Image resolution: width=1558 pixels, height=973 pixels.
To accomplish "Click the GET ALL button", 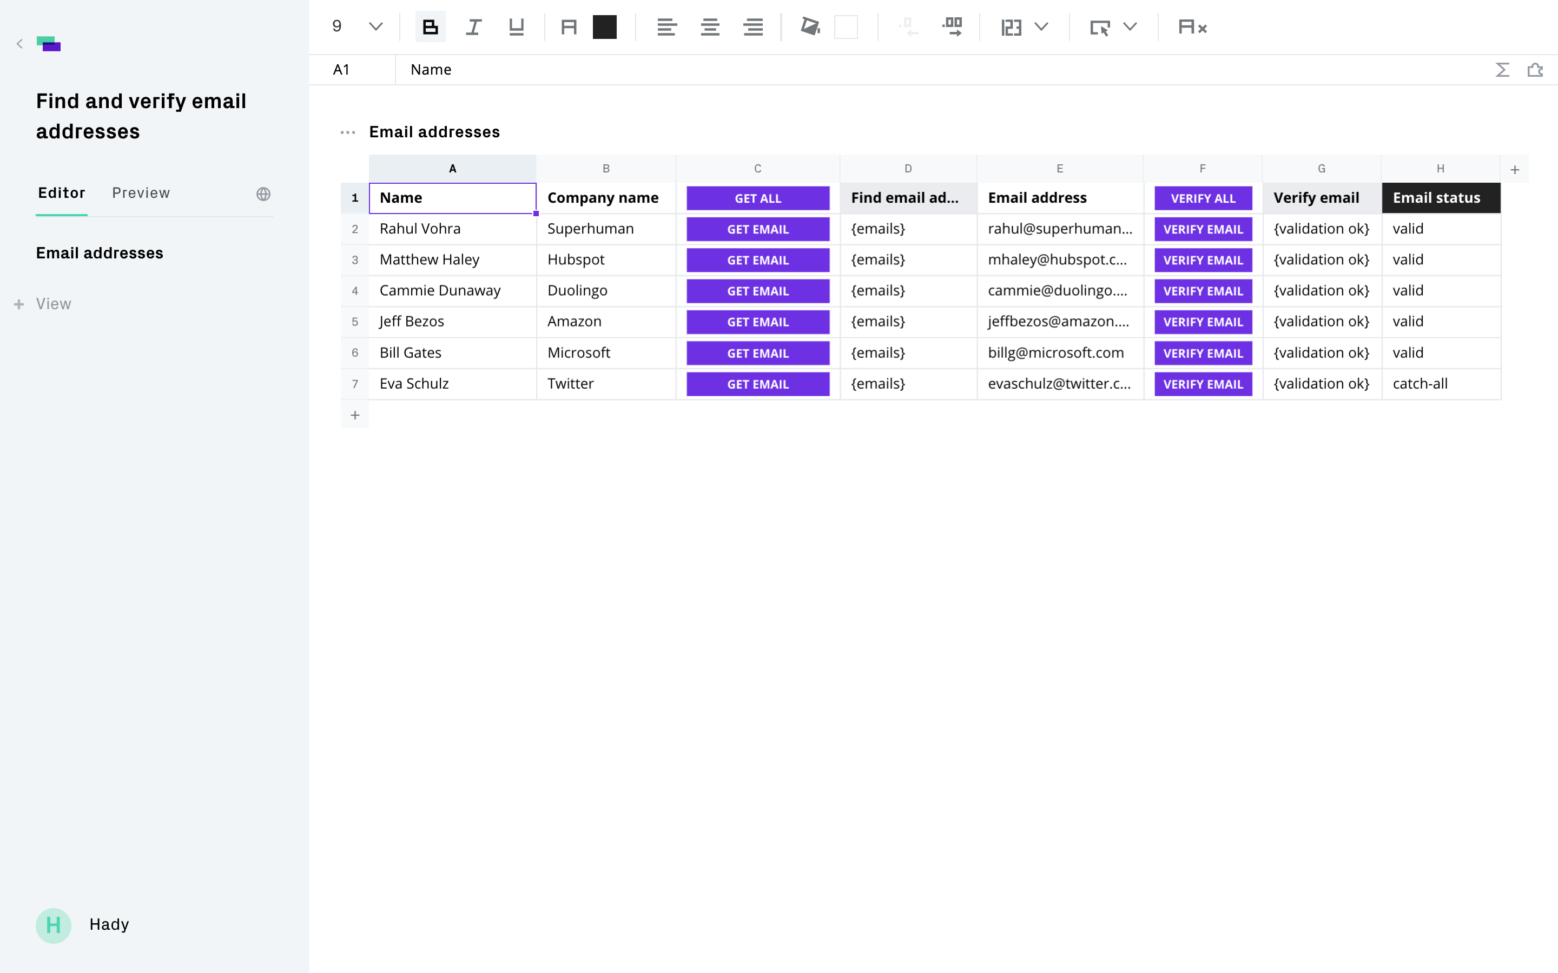I will [x=757, y=198].
